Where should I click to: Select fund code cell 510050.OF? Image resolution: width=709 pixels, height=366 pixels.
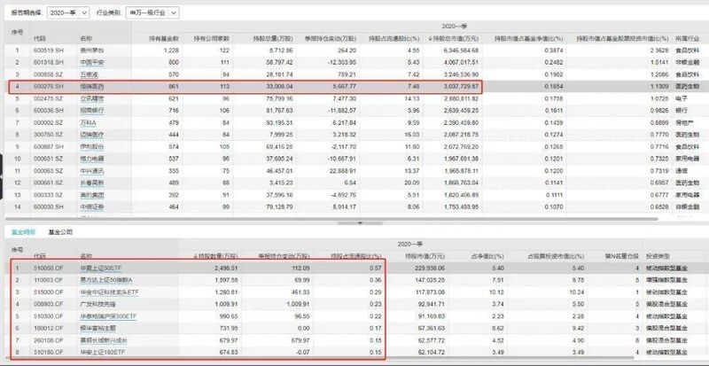[x=47, y=269]
